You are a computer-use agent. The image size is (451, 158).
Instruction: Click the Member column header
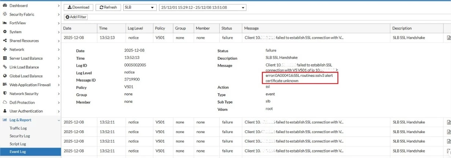(x=206, y=28)
